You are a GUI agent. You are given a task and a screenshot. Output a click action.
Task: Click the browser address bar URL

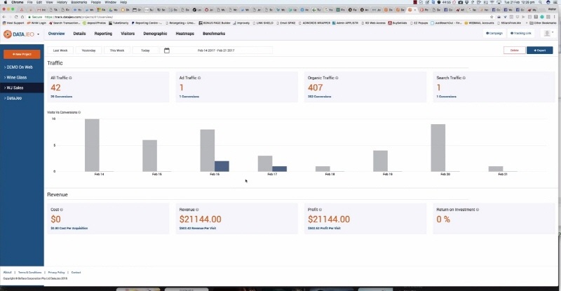(x=79, y=17)
